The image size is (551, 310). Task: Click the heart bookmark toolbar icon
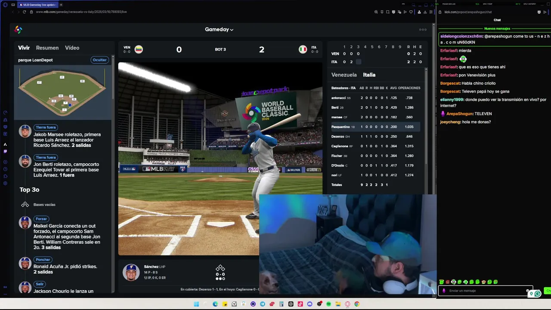[411, 12]
